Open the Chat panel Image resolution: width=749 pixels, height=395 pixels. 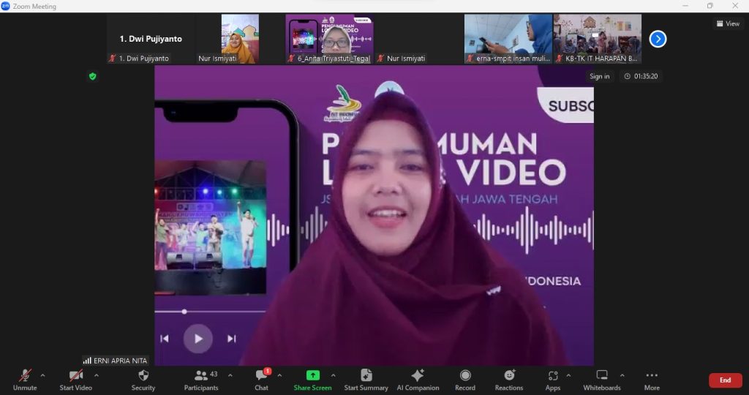point(261,376)
